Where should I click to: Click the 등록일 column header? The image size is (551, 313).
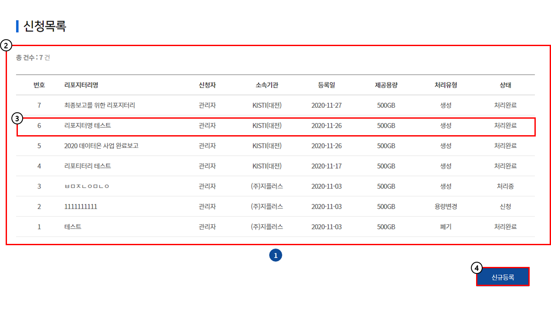pyautogui.click(x=326, y=85)
